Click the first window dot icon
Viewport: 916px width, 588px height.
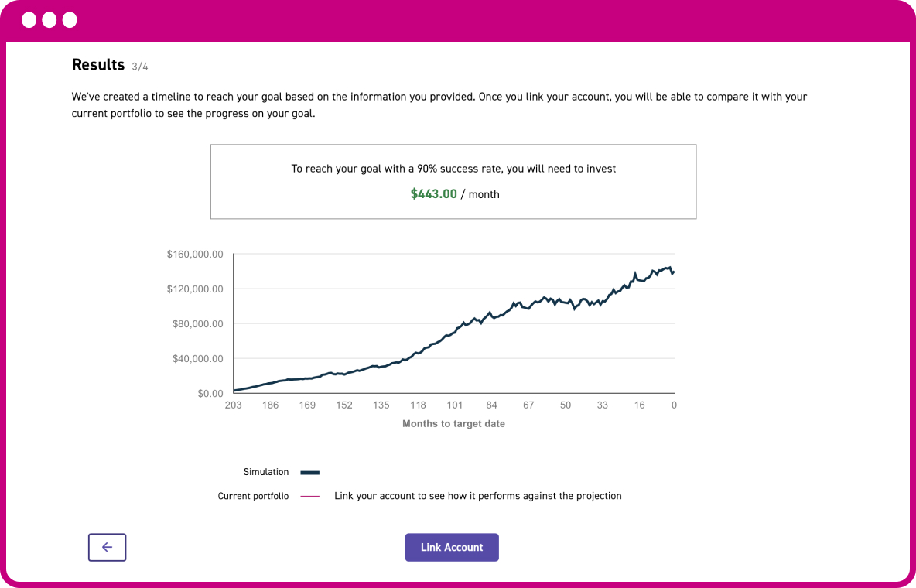click(x=30, y=20)
